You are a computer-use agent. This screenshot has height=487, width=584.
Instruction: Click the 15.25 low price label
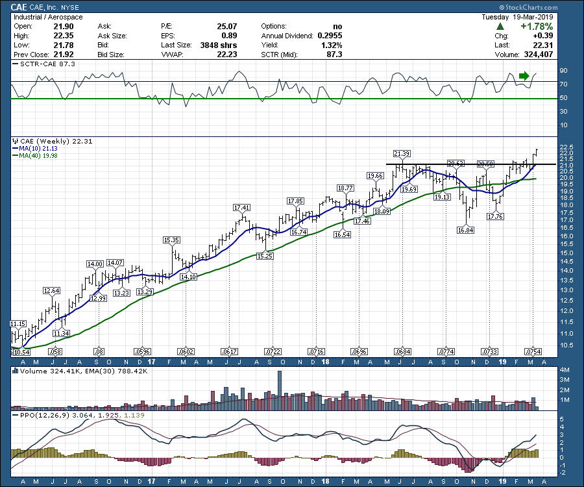click(x=265, y=256)
